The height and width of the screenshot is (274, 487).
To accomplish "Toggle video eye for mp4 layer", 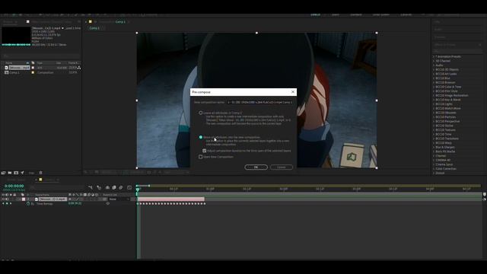I will [x=3, y=199].
